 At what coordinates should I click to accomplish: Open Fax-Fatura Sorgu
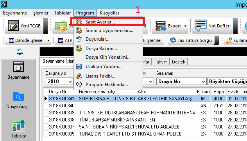pos(191,40)
